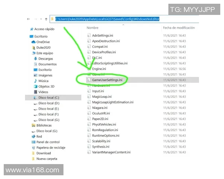Select the bottom Disco local (G:) entry
The height and width of the screenshot is (179, 224).
[47, 131]
